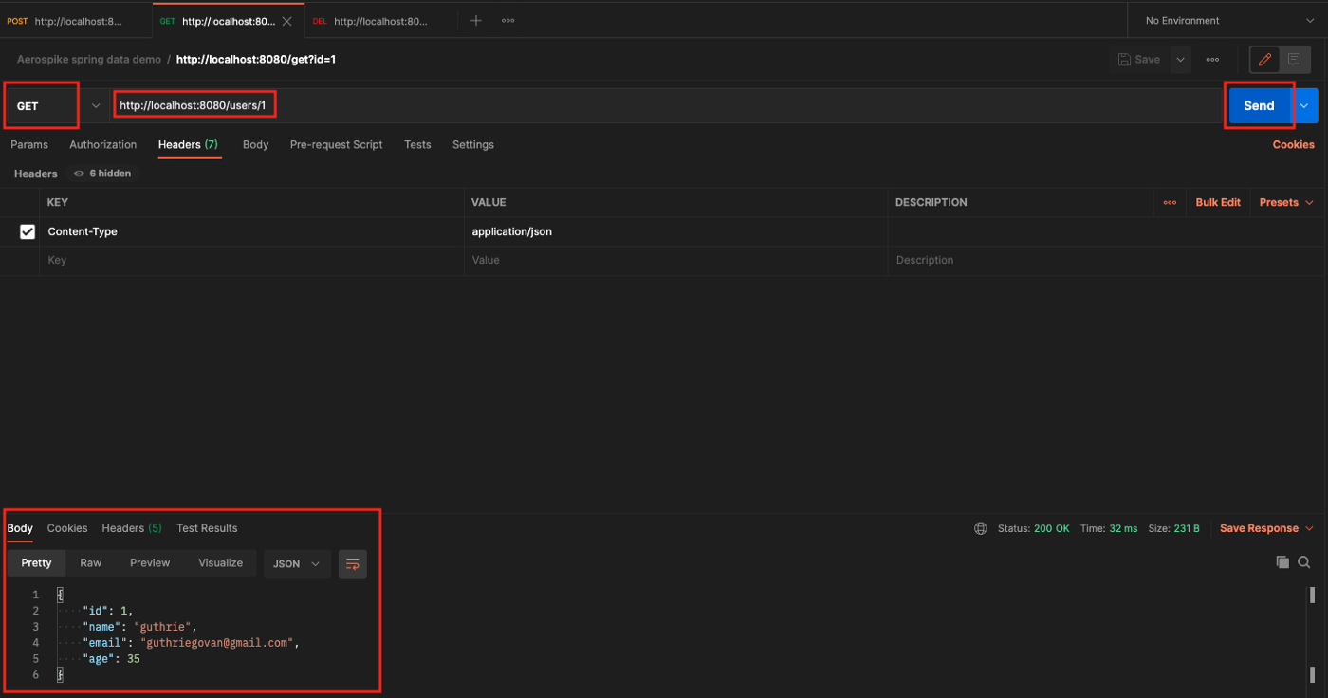Image resolution: width=1328 pixels, height=698 pixels.
Task: Expand the Send options arrow
Action: click(x=1305, y=105)
